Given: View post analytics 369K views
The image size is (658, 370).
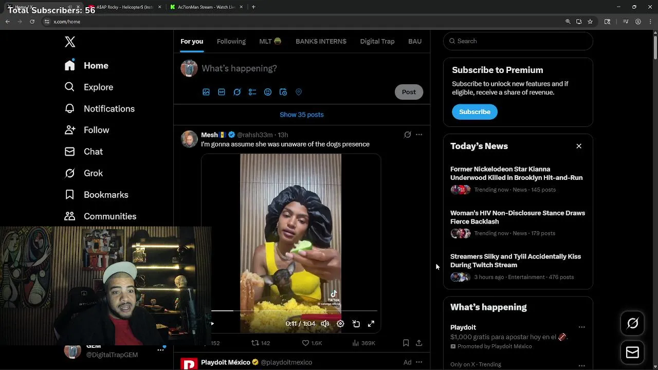Looking at the screenshot, I should [x=364, y=343].
